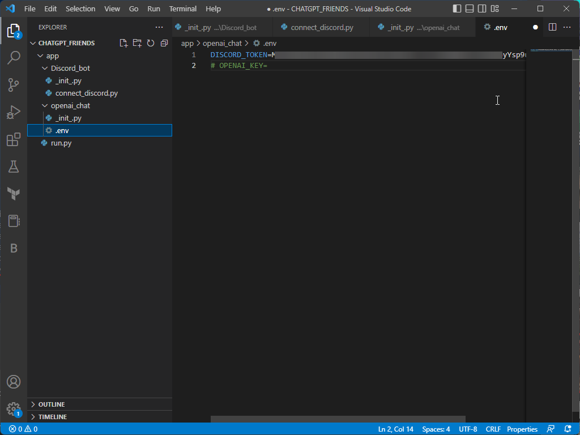Change Spaces: 4 indentation setting

tap(436, 429)
